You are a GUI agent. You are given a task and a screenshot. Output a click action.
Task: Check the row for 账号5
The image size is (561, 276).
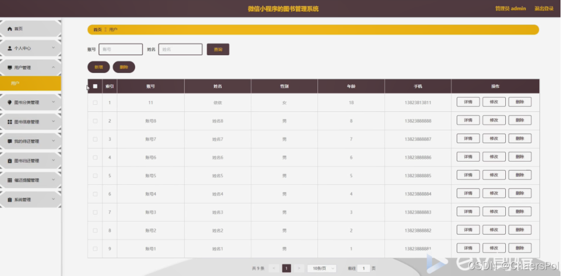click(95, 176)
